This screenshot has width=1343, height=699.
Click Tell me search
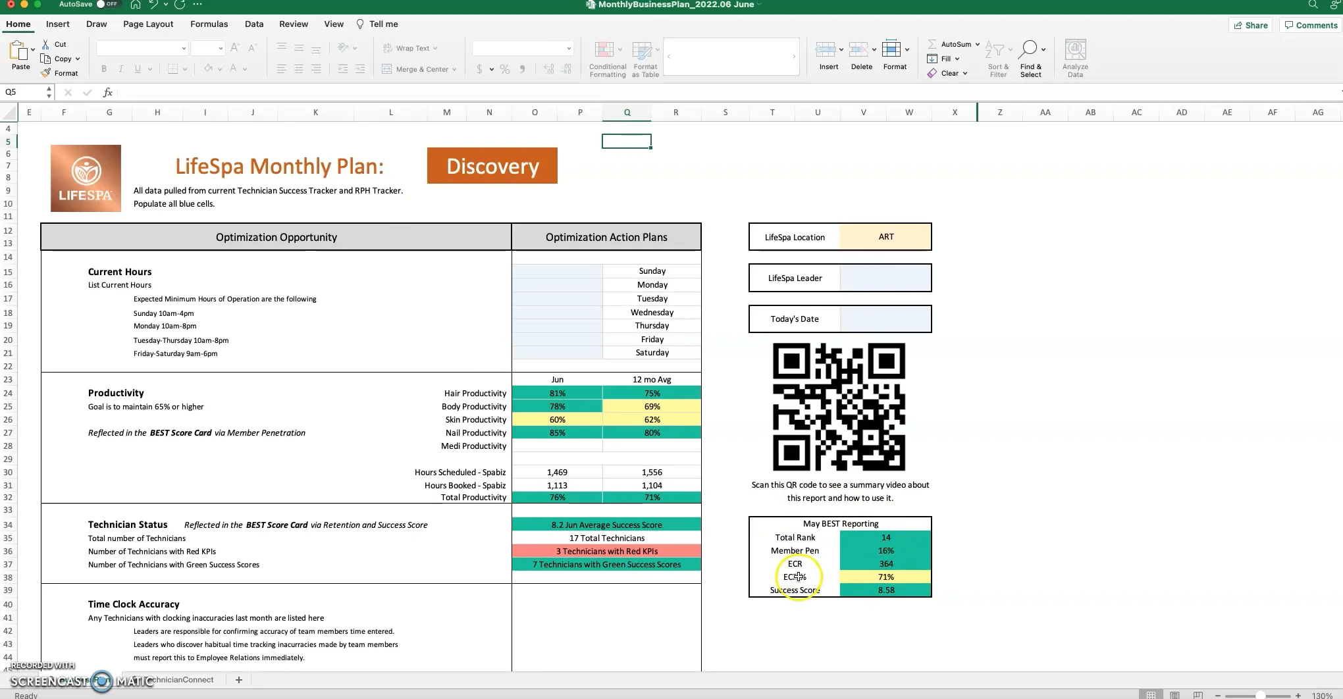pos(377,24)
